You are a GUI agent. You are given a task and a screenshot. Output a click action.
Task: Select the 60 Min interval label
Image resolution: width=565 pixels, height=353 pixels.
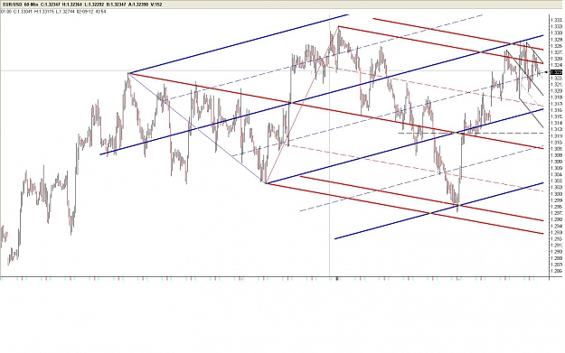[32, 5]
